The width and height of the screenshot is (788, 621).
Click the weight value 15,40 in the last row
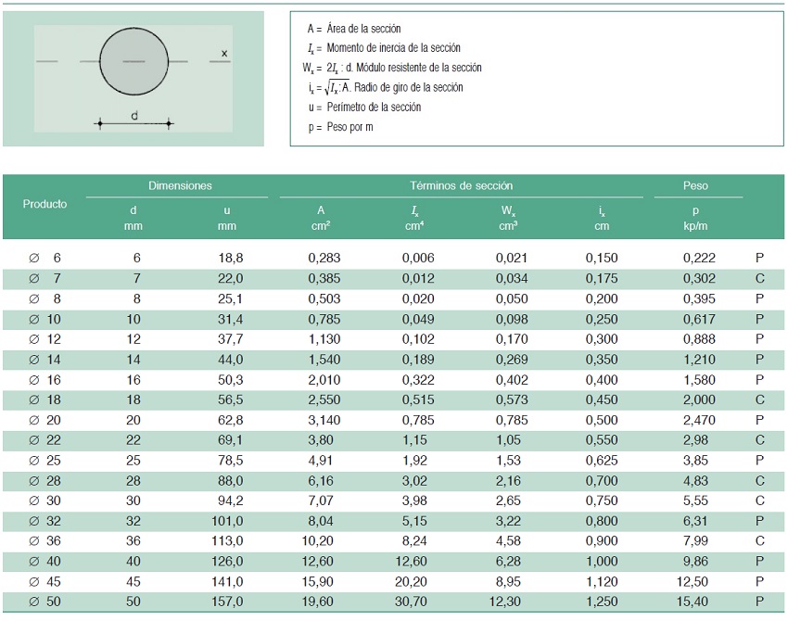click(699, 602)
